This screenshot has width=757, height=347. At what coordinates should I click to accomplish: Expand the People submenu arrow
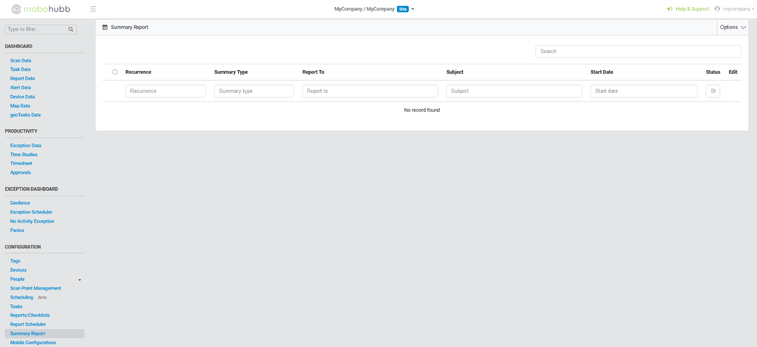point(79,280)
